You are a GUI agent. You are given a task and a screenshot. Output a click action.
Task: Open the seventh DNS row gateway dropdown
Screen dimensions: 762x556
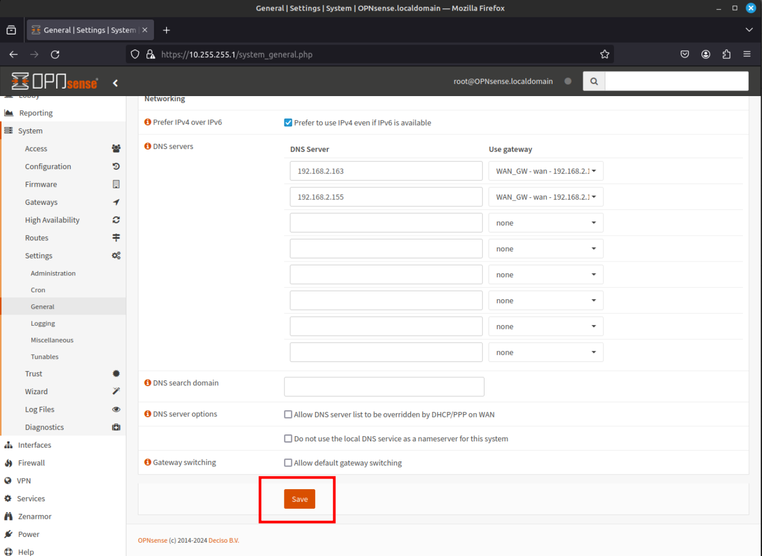point(546,326)
